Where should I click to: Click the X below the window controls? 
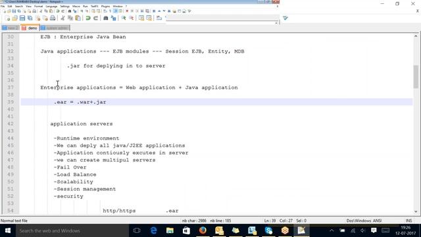[x=418, y=11]
